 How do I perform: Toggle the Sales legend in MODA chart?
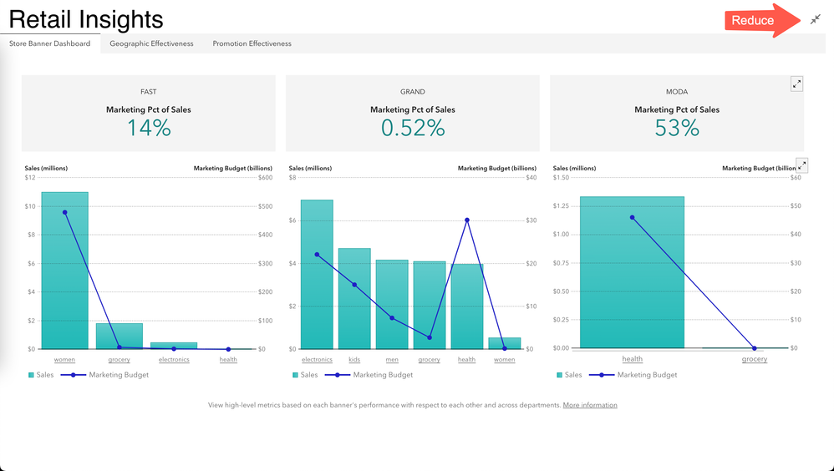pyautogui.click(x=567, y=375)
